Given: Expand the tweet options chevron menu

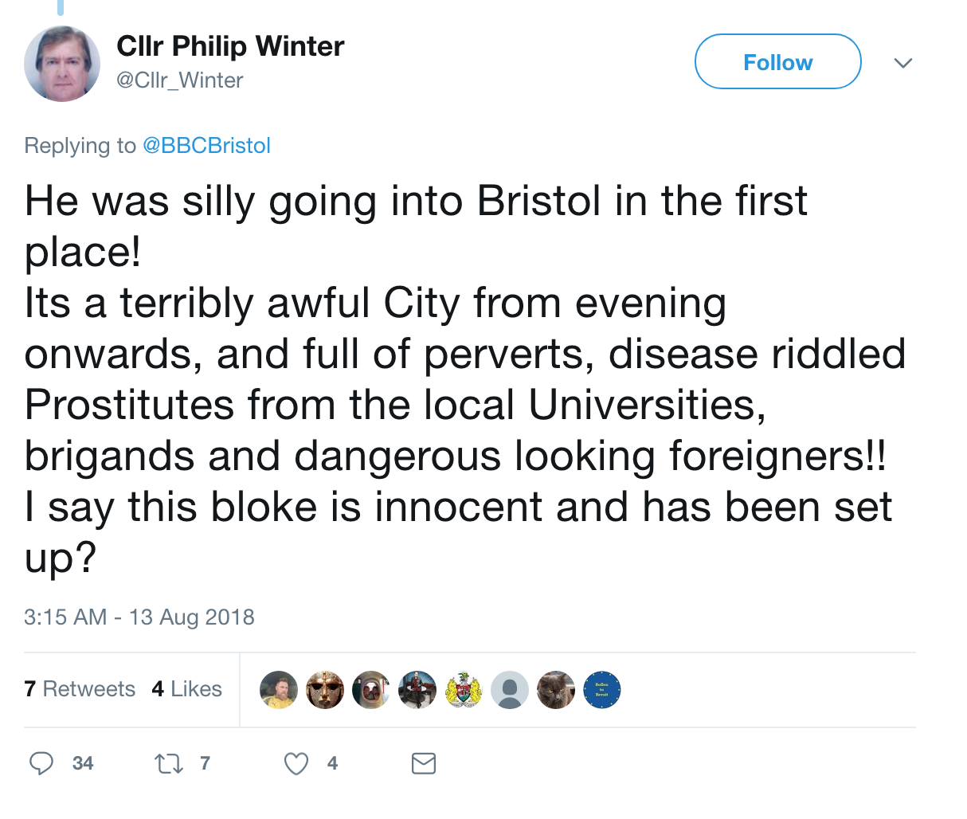Looking at the screenshot, I should [902, 63].
